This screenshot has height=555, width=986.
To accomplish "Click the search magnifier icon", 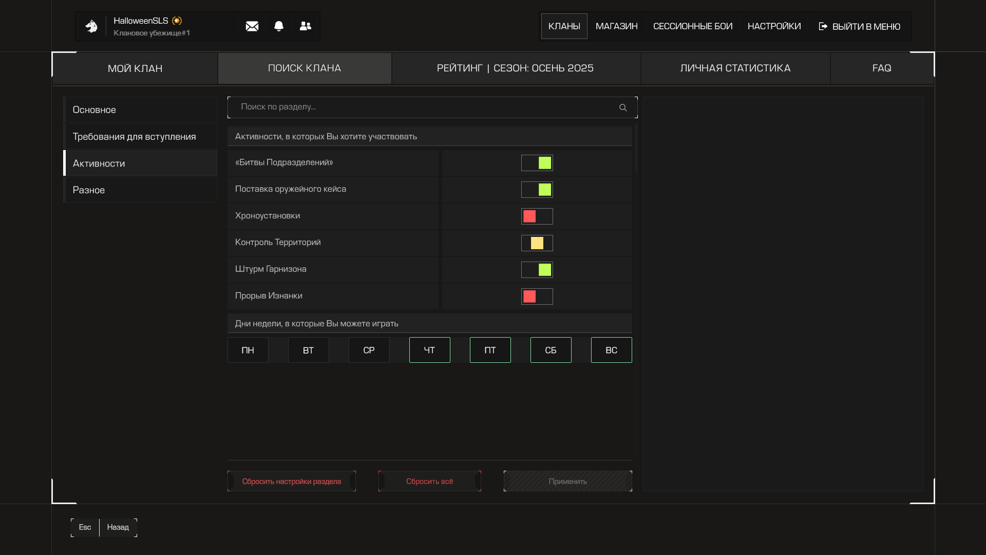I will (x=623, y=108).
